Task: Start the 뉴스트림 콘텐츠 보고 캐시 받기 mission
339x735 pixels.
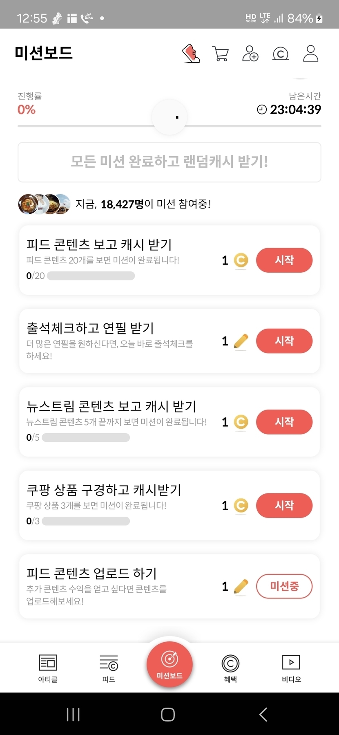Action: (284, 422)
